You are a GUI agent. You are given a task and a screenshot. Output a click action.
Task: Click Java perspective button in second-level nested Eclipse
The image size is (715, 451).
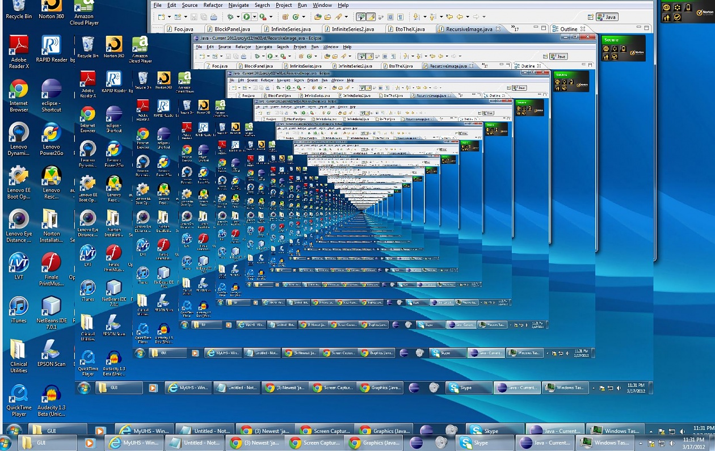[558, 56]
